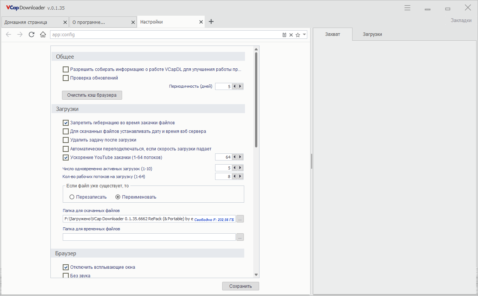Click the settings page vertical scrollbar thumb

[x=256, y=100]
